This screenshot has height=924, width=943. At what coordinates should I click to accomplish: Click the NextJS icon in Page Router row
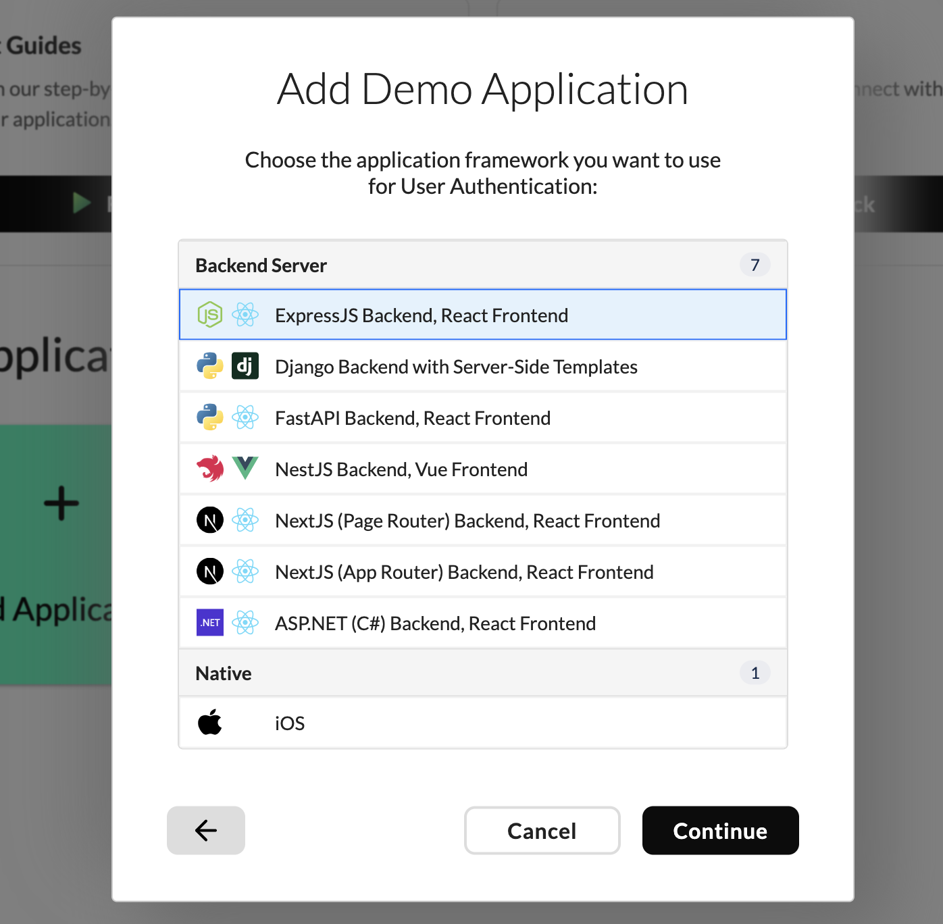pos(210,520)
